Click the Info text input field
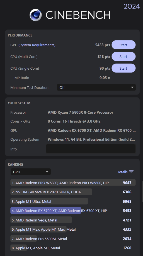The height and width of the screenshot is (256, 143). point(91,149)
